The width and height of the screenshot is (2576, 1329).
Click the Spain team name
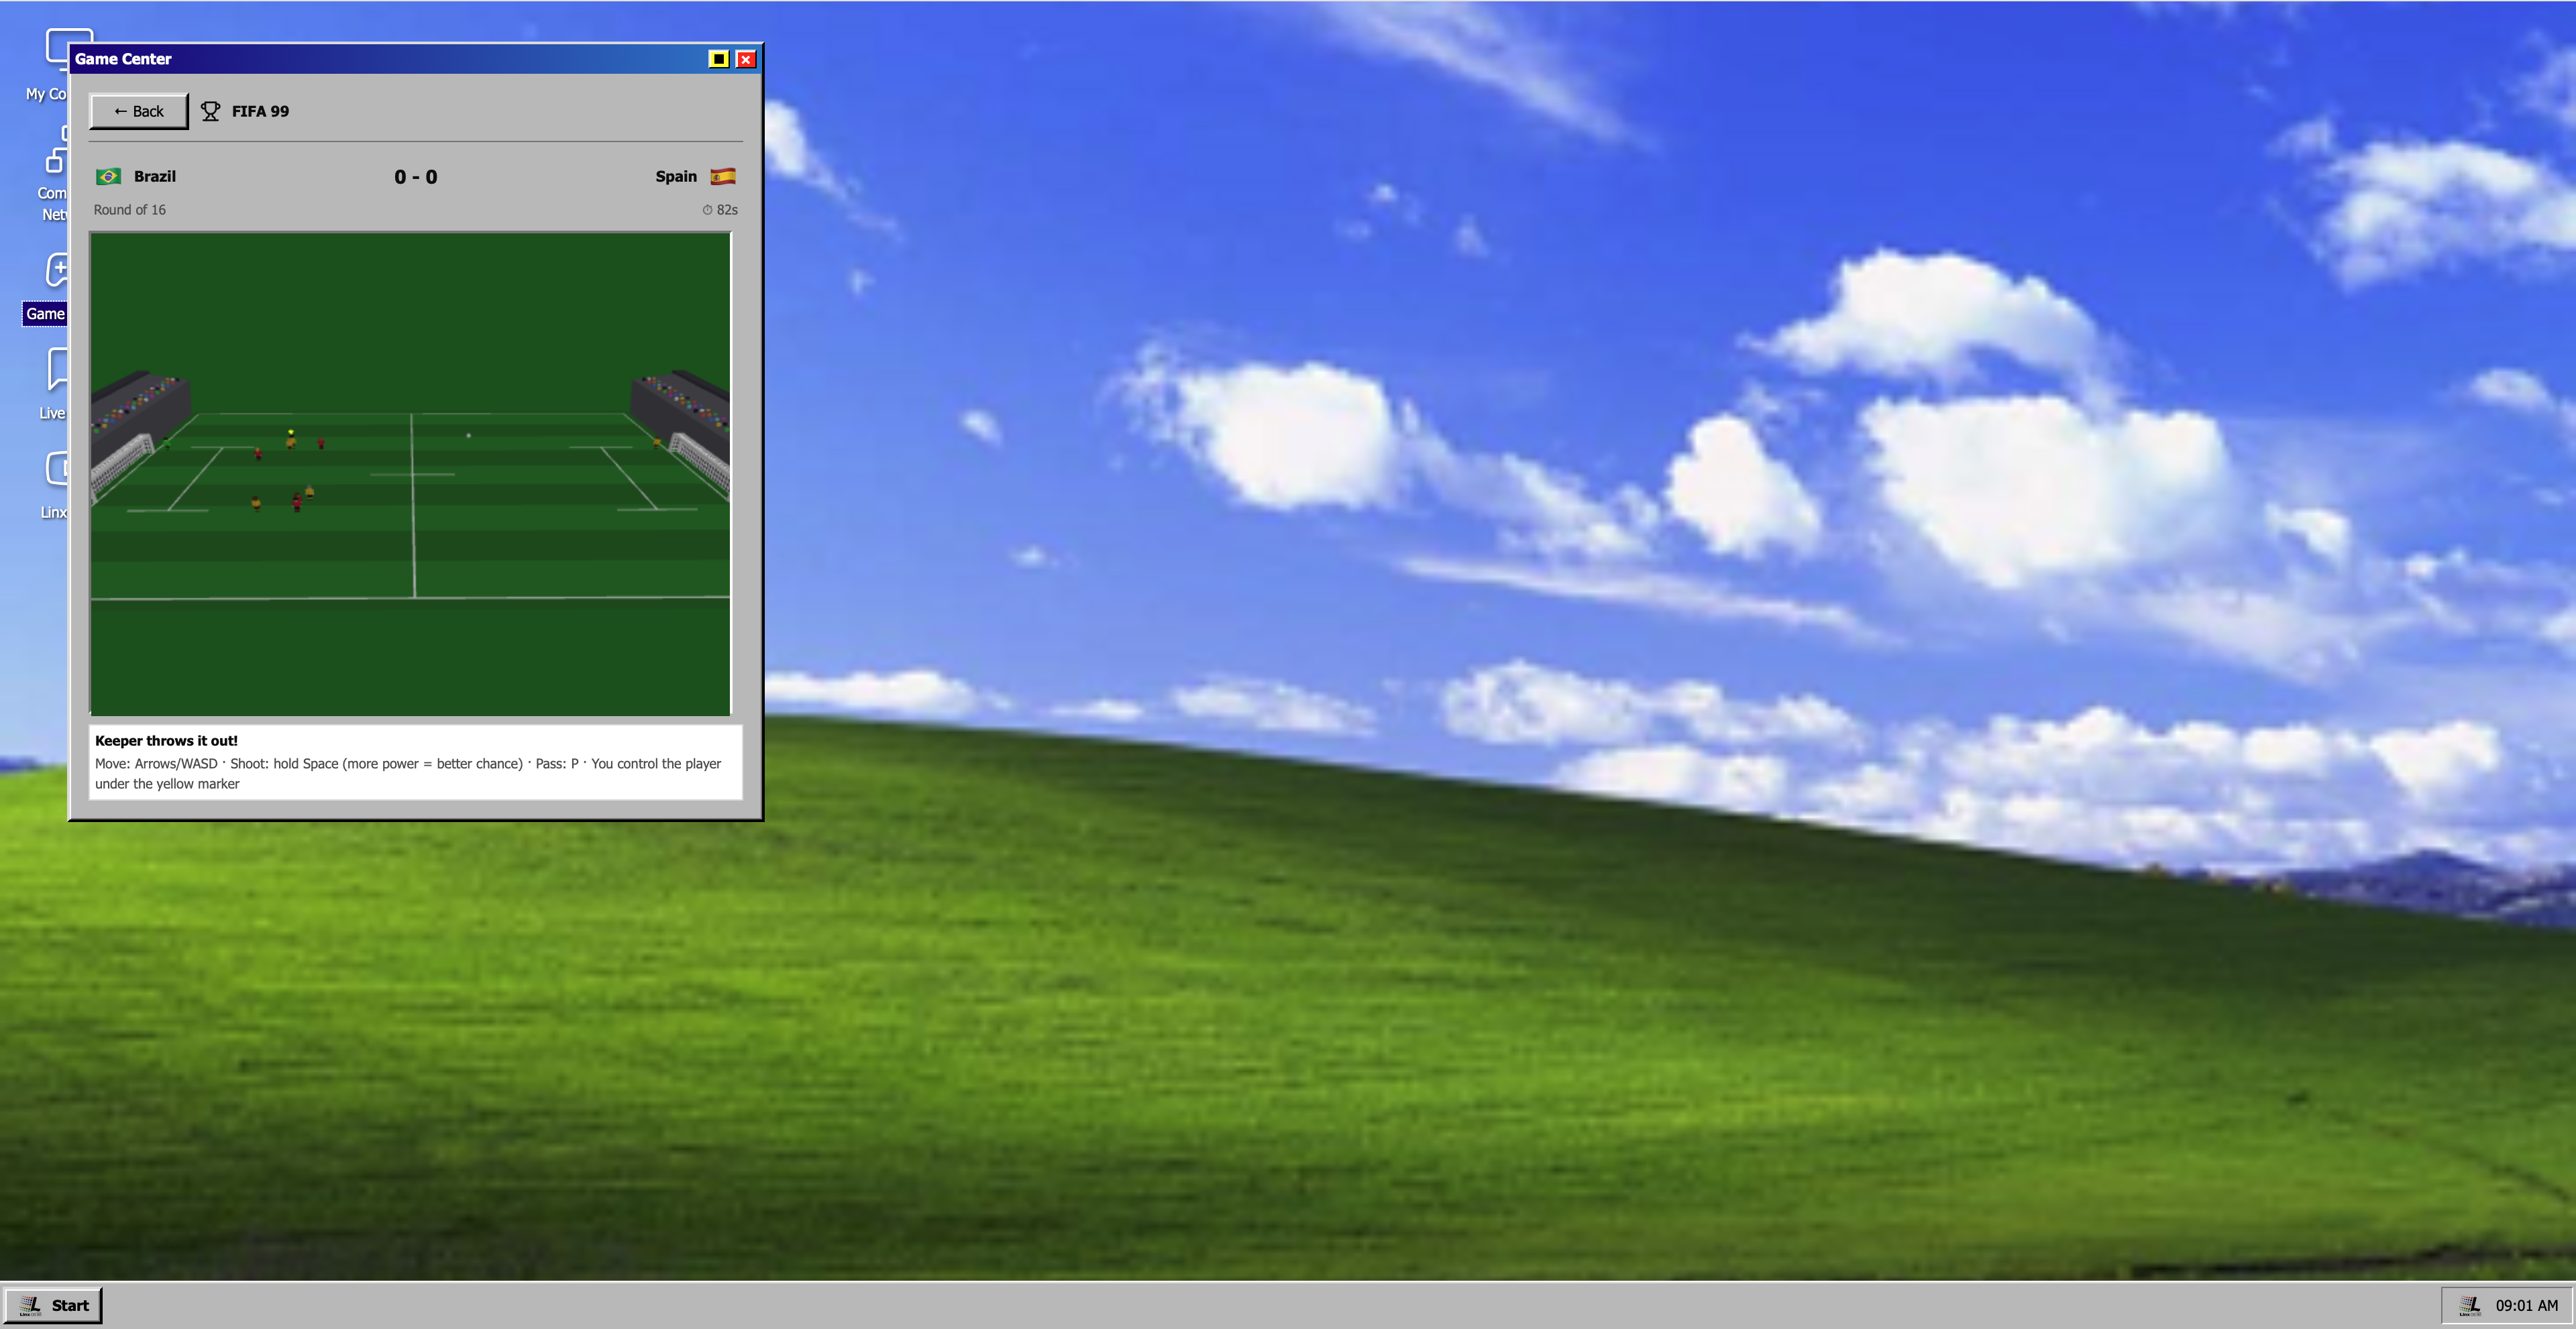tap(676, 177)
